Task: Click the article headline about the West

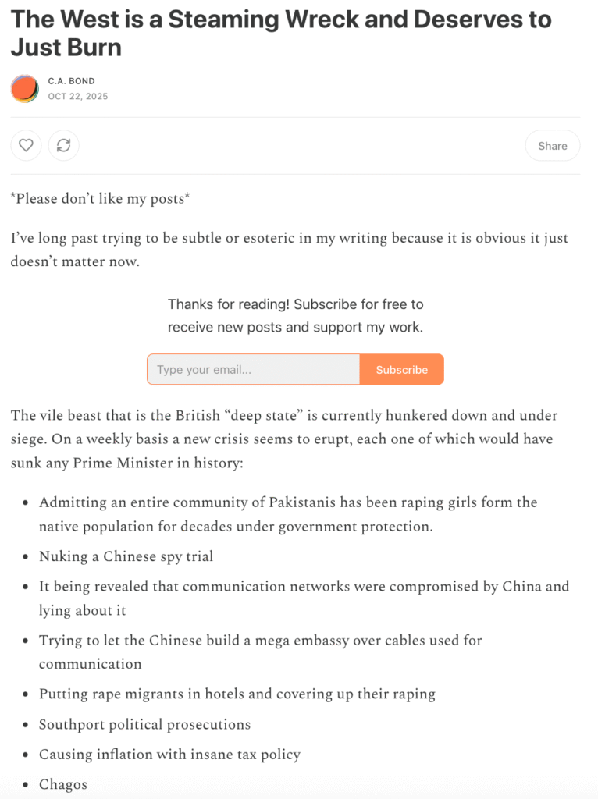Action: [x=281, y=33]
